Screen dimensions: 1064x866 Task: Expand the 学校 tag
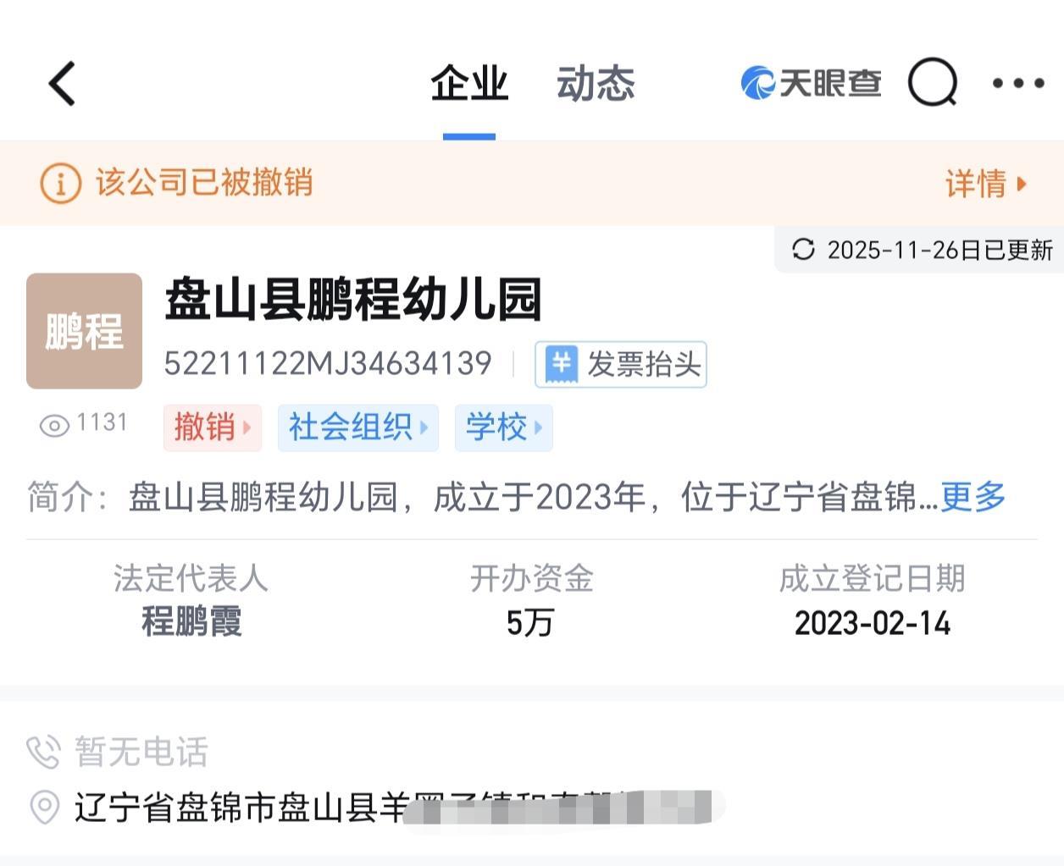click(503, 427)
